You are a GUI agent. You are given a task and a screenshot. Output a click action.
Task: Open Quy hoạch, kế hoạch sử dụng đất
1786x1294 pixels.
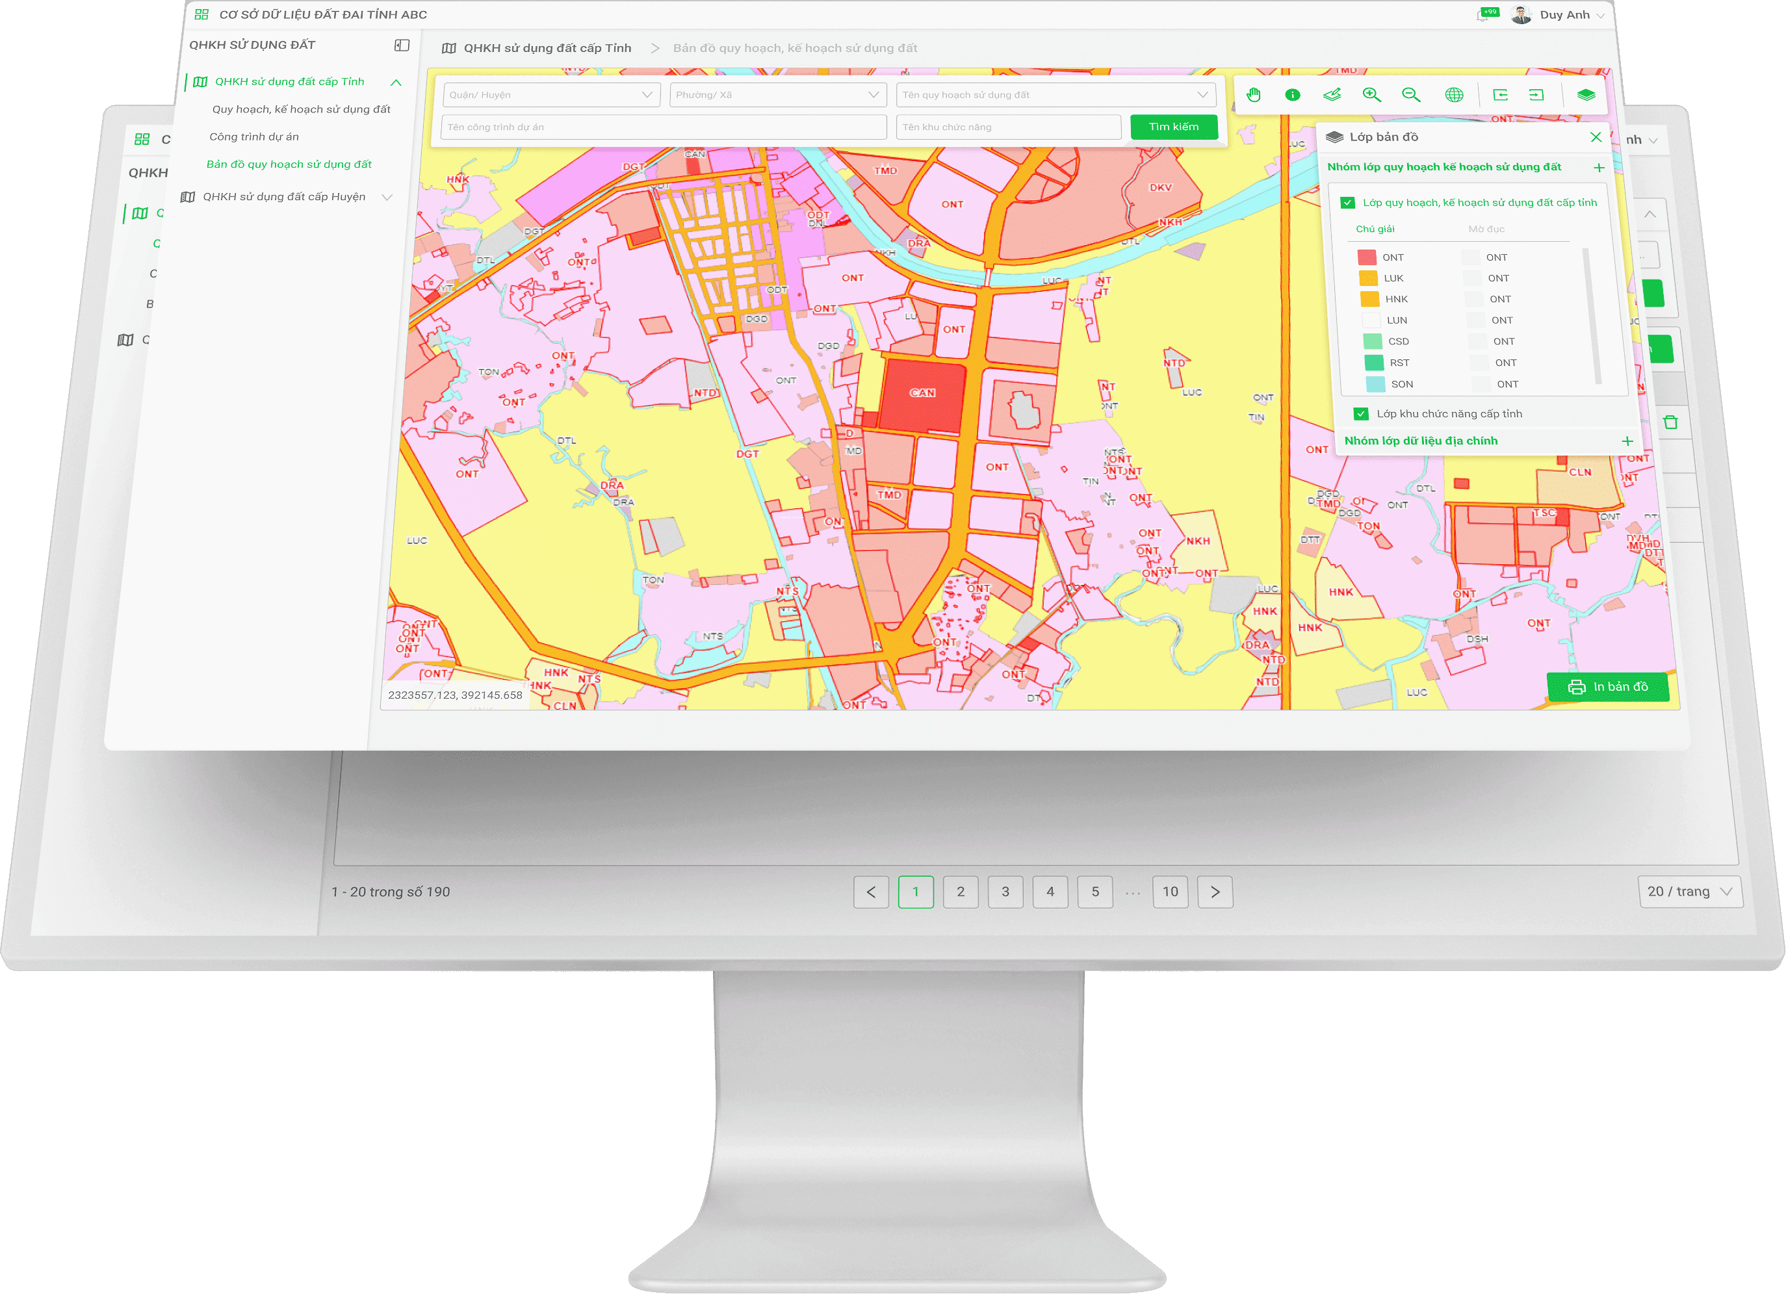(301, 109)
